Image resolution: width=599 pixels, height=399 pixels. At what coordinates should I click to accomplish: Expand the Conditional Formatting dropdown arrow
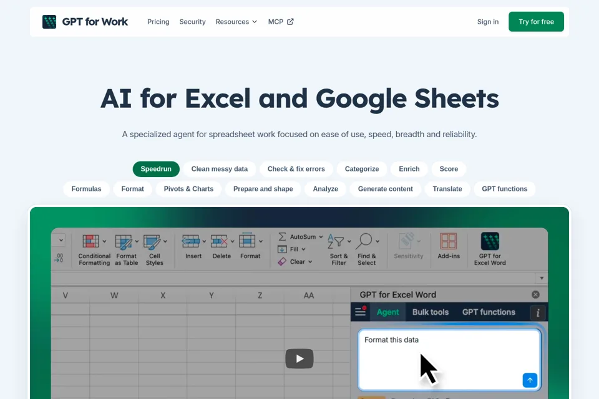104,241
